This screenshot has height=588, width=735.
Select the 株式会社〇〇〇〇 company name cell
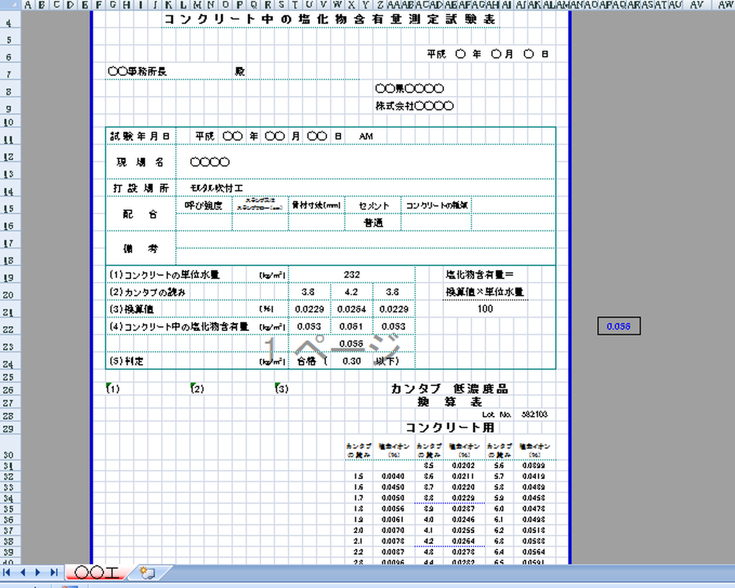point(415,106)
